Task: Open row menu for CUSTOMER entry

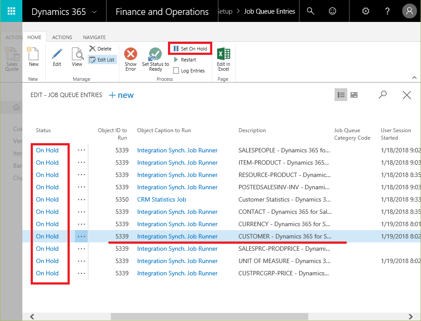Action: pyautogui.click(x=82, y=236)
